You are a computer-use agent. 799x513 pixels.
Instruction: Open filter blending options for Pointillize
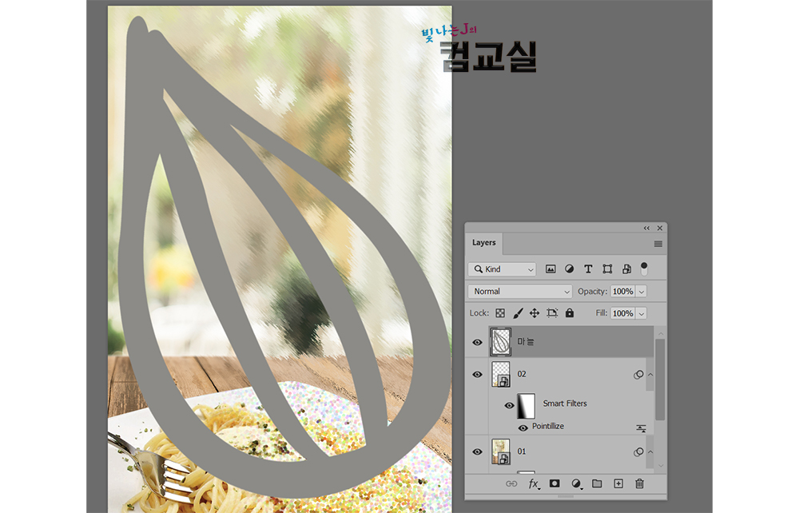641,428
